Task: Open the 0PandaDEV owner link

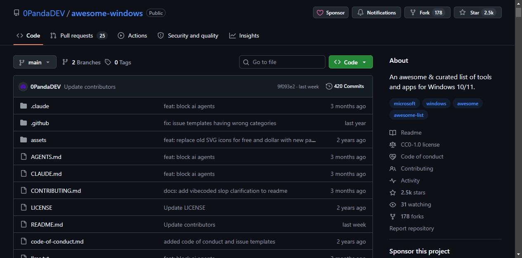Action: (44, 13)
